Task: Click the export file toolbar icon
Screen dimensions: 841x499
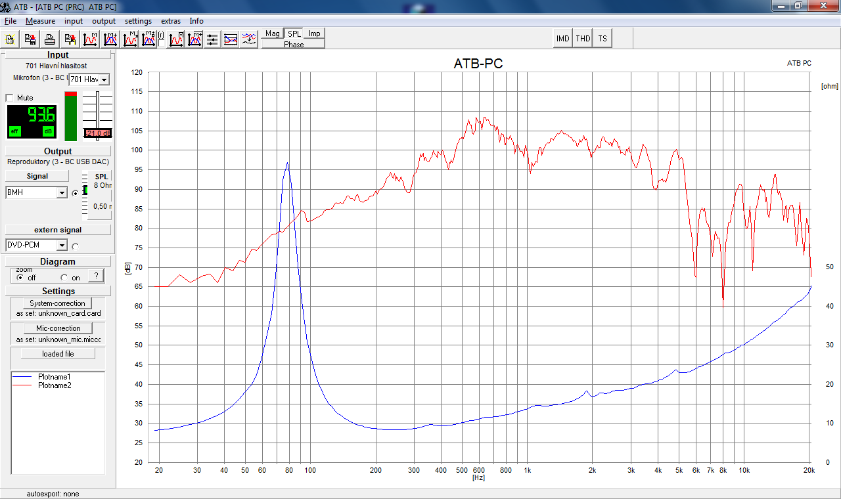Action: [x=70, y=39]
